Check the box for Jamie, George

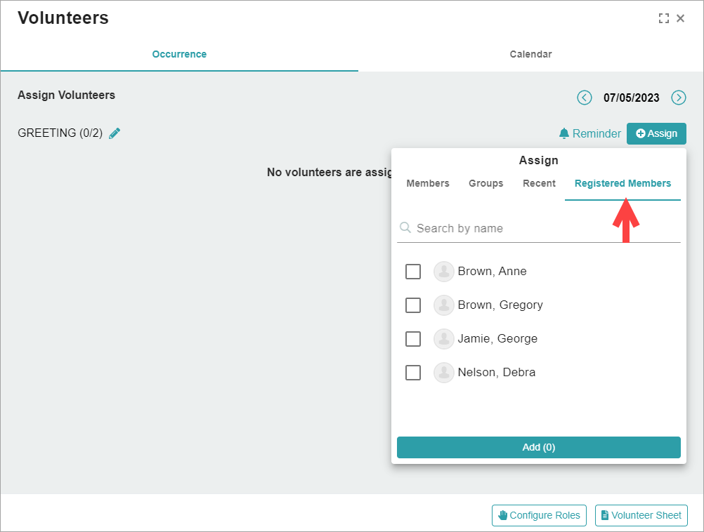pyautogui.click(x=413, y=339)
